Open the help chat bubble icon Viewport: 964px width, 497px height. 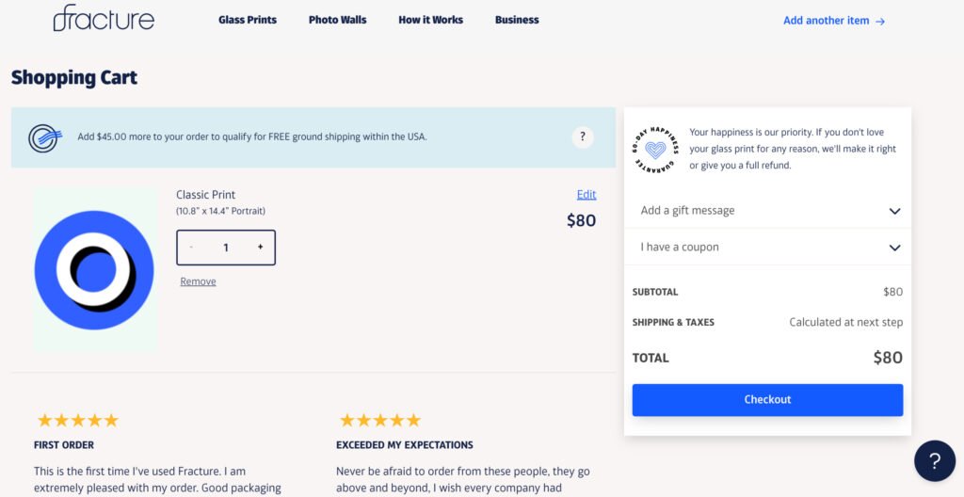click(934, 461)
